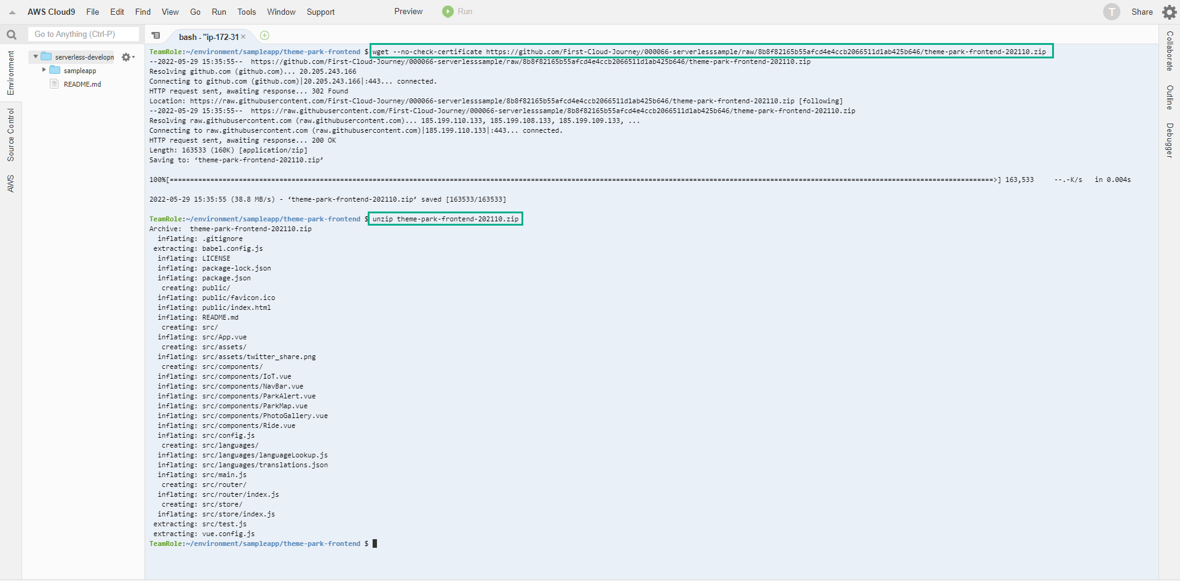
Task: Click the 'extracting: babel.config.js' line
Action: tap(208, 248)
